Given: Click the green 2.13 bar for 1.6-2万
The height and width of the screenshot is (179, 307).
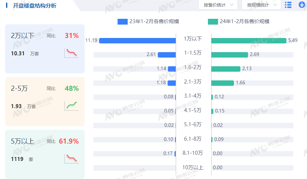Looking at the screenshot, I should click(x=226, y=69).
